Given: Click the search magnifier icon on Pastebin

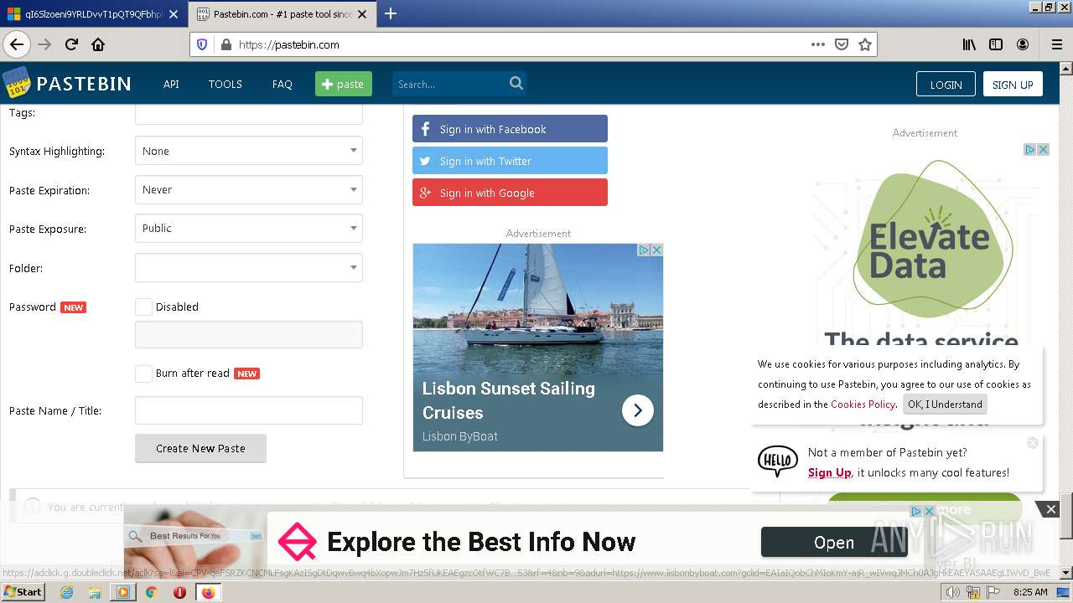Looking at the screenshot, I should tap(516, 83).
